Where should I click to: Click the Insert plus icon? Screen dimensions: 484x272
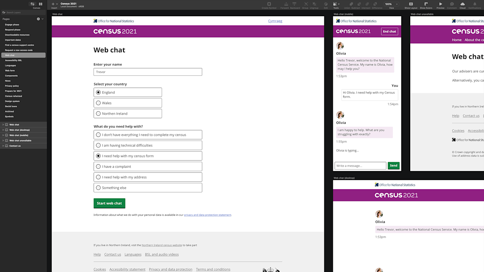coord(53,4)
